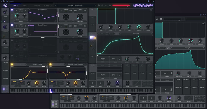Image resolution: width=207 pixels, height=109 pixels.
Task: Click the LFO 1 Smooth knob
Action: [127, 59]
